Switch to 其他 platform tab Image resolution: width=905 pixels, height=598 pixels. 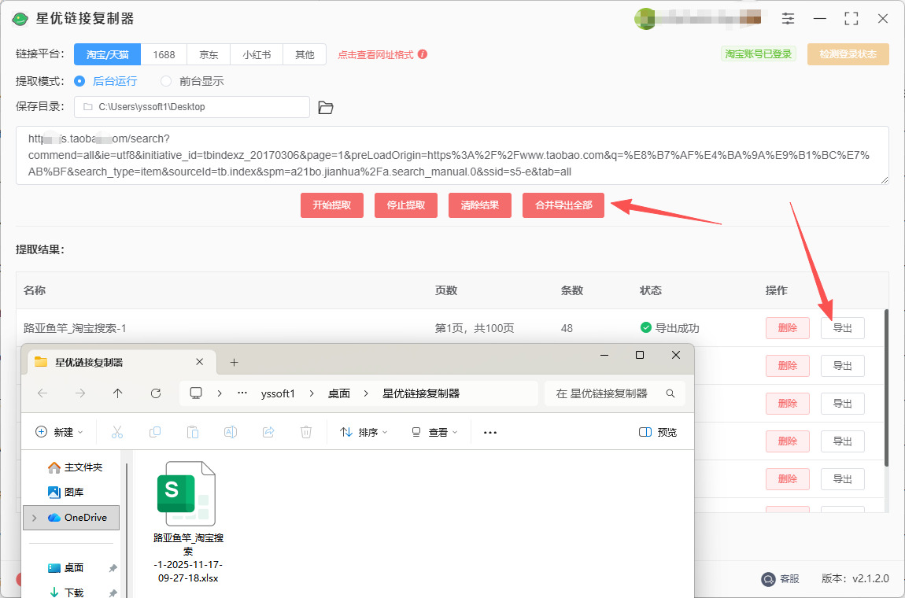point(305,54)
